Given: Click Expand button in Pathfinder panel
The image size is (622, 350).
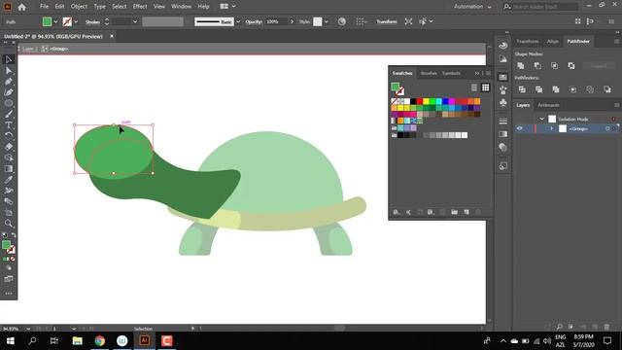Looking at the screenshot, I should 599,66.
